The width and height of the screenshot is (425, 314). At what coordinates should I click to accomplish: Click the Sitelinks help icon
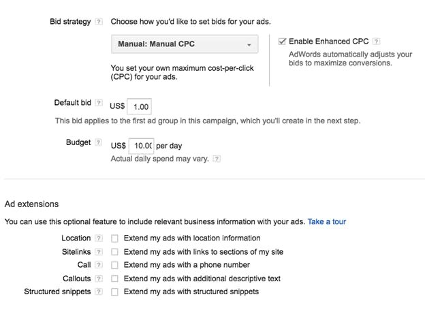click(99, 252)
